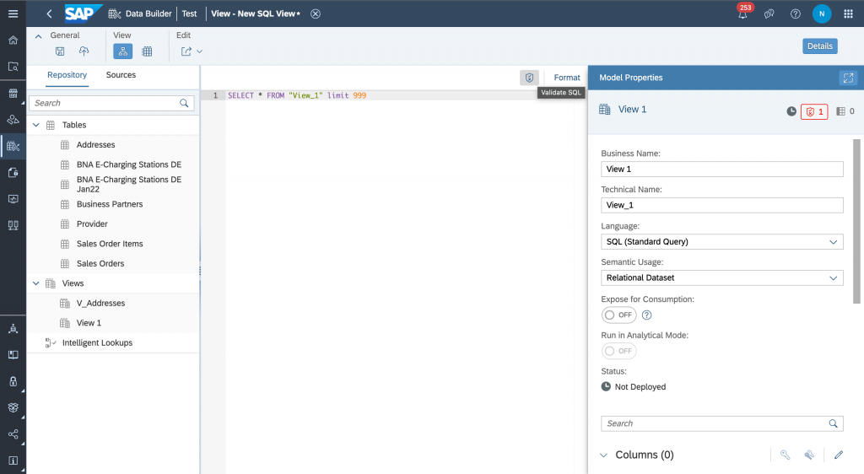Click the properties panel vertical scrollbar
The image size is (864, 474).
(856, 221)
